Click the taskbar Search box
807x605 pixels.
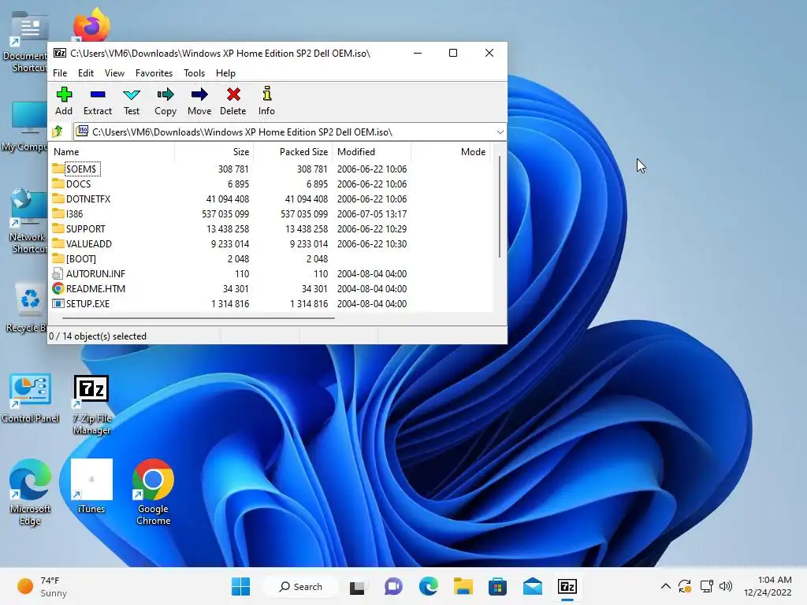coord(300,586)
